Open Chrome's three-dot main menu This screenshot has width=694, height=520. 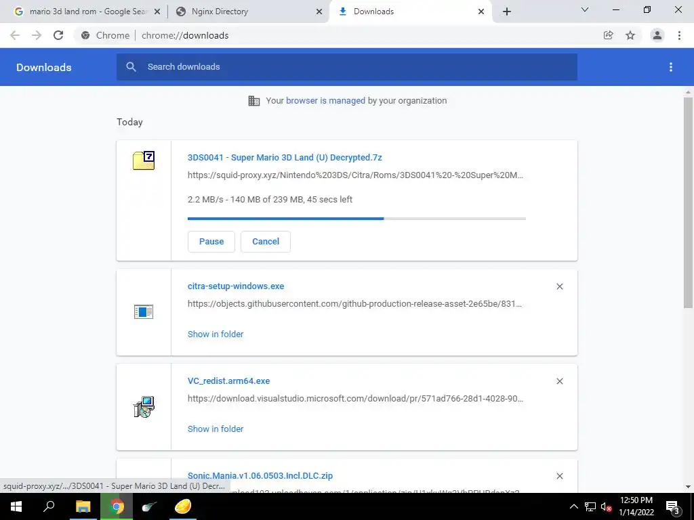point(679,35)
